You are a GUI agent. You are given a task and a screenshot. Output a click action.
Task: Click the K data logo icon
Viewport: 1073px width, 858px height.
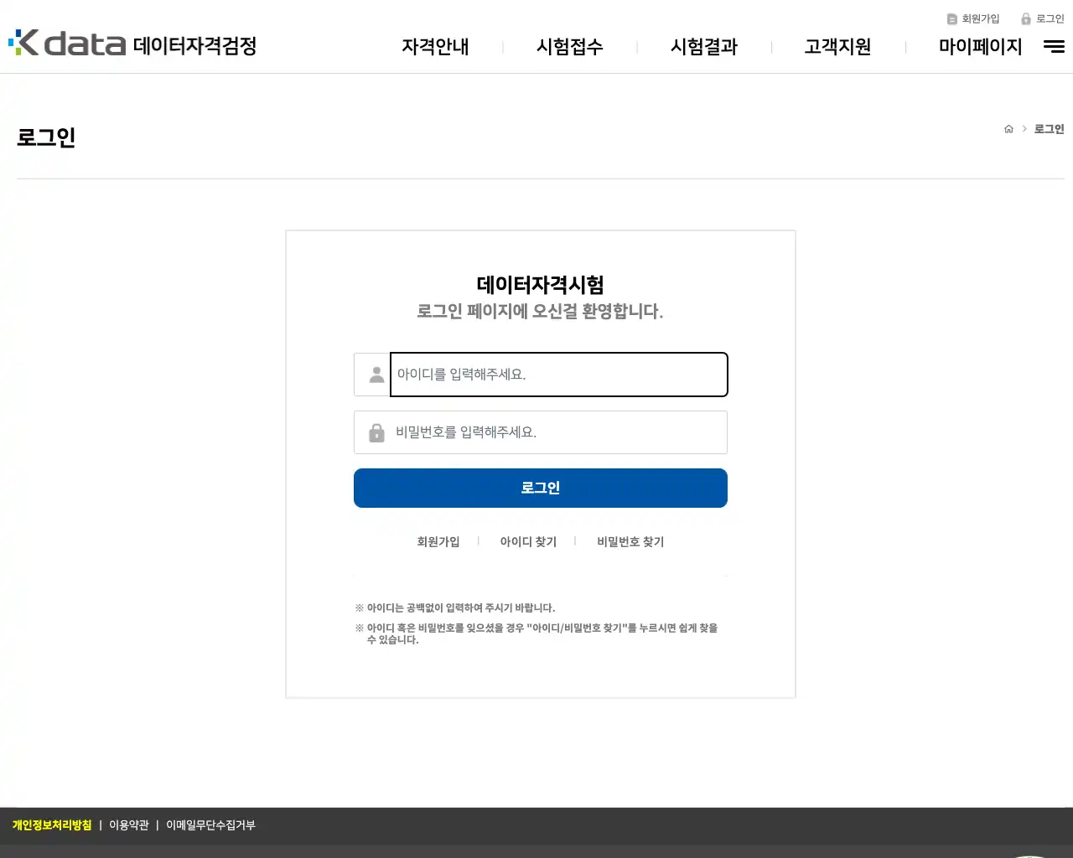tap(23, 43)
